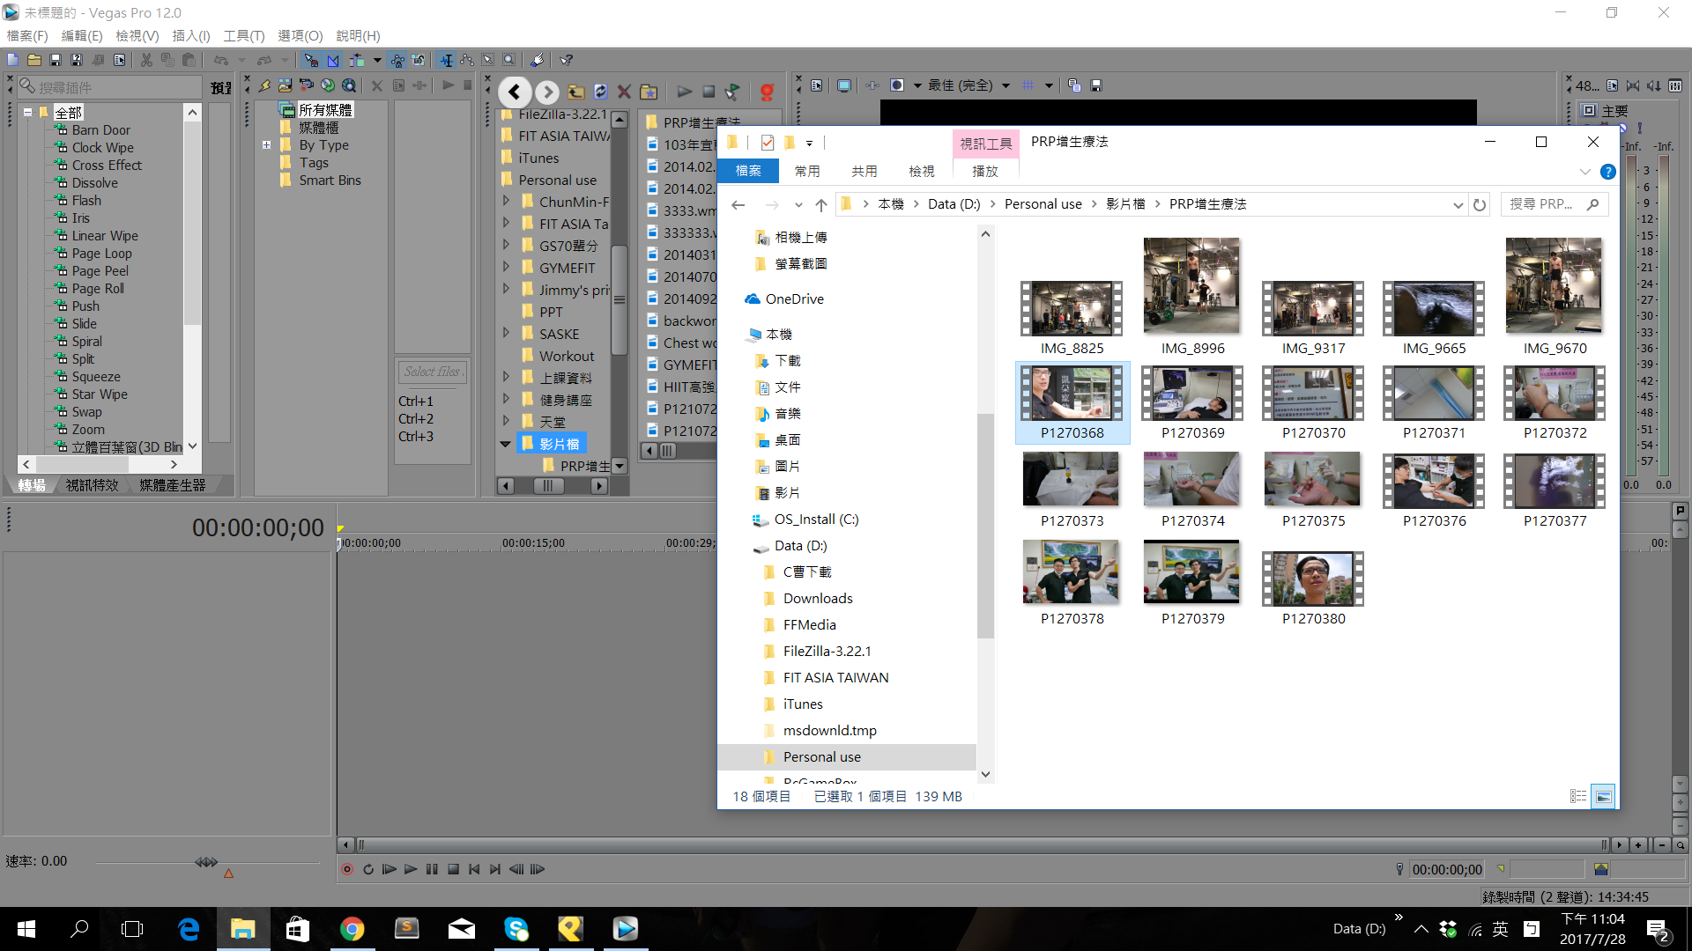Open the 工具(T) menu
The image size is (1692, 951).
pos(243,36)
